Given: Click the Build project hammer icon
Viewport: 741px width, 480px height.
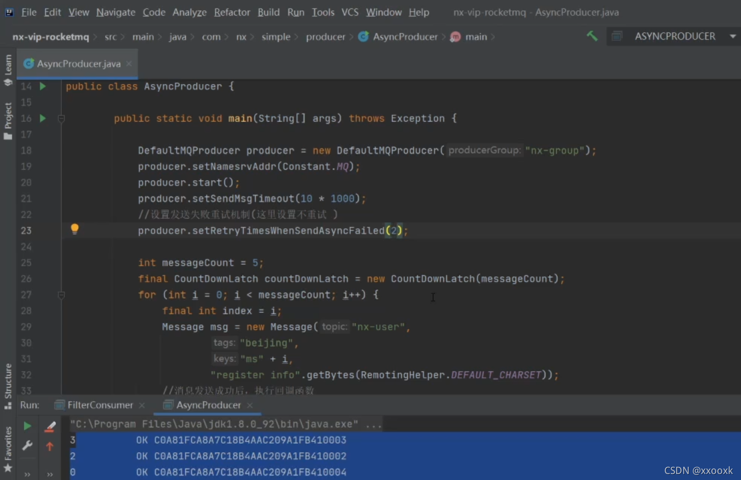Looking at the screenshot, I should pos(592,36).
